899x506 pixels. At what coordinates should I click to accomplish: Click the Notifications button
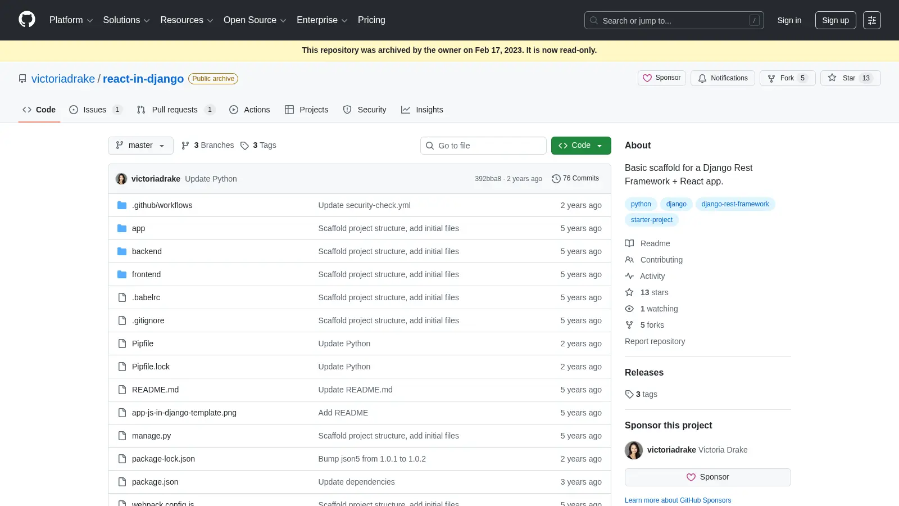pyautogui.click(x=723, y=78)
